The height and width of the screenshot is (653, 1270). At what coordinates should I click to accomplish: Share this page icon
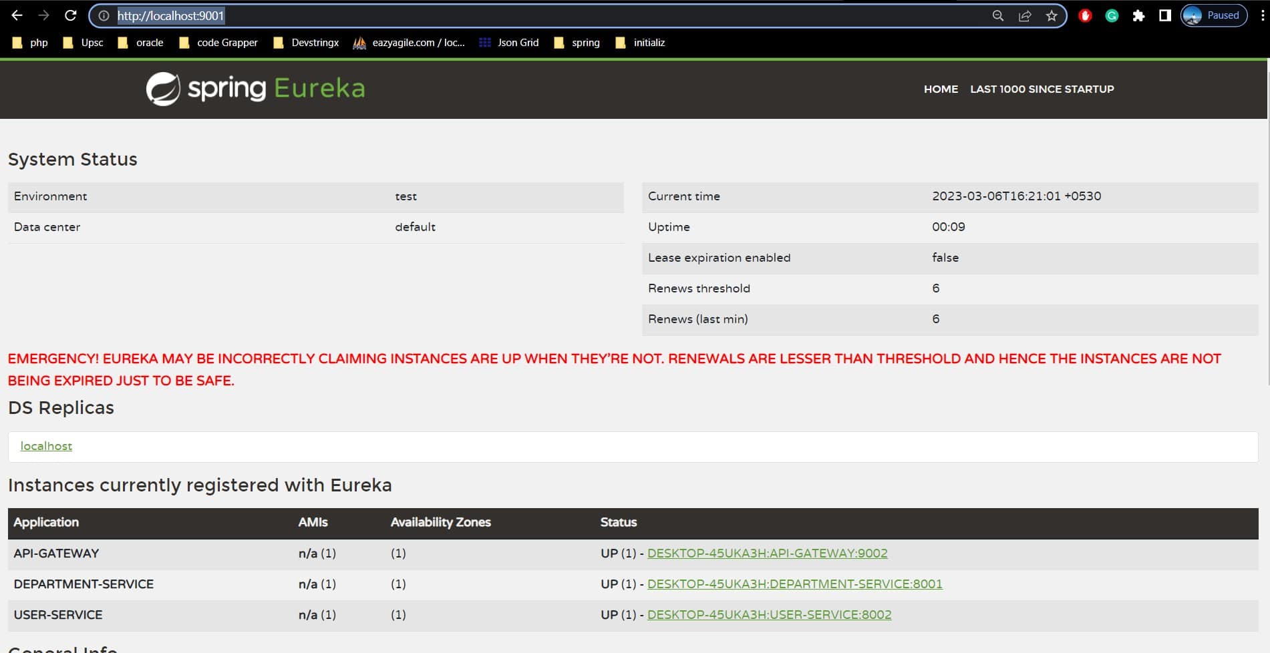[x=1025, y=15]
